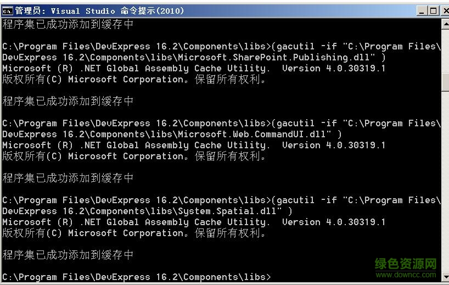The height and width of the screenshot is (285, 449).
Task: Open the command prompt system menu icon
Action: pos(7,10)
